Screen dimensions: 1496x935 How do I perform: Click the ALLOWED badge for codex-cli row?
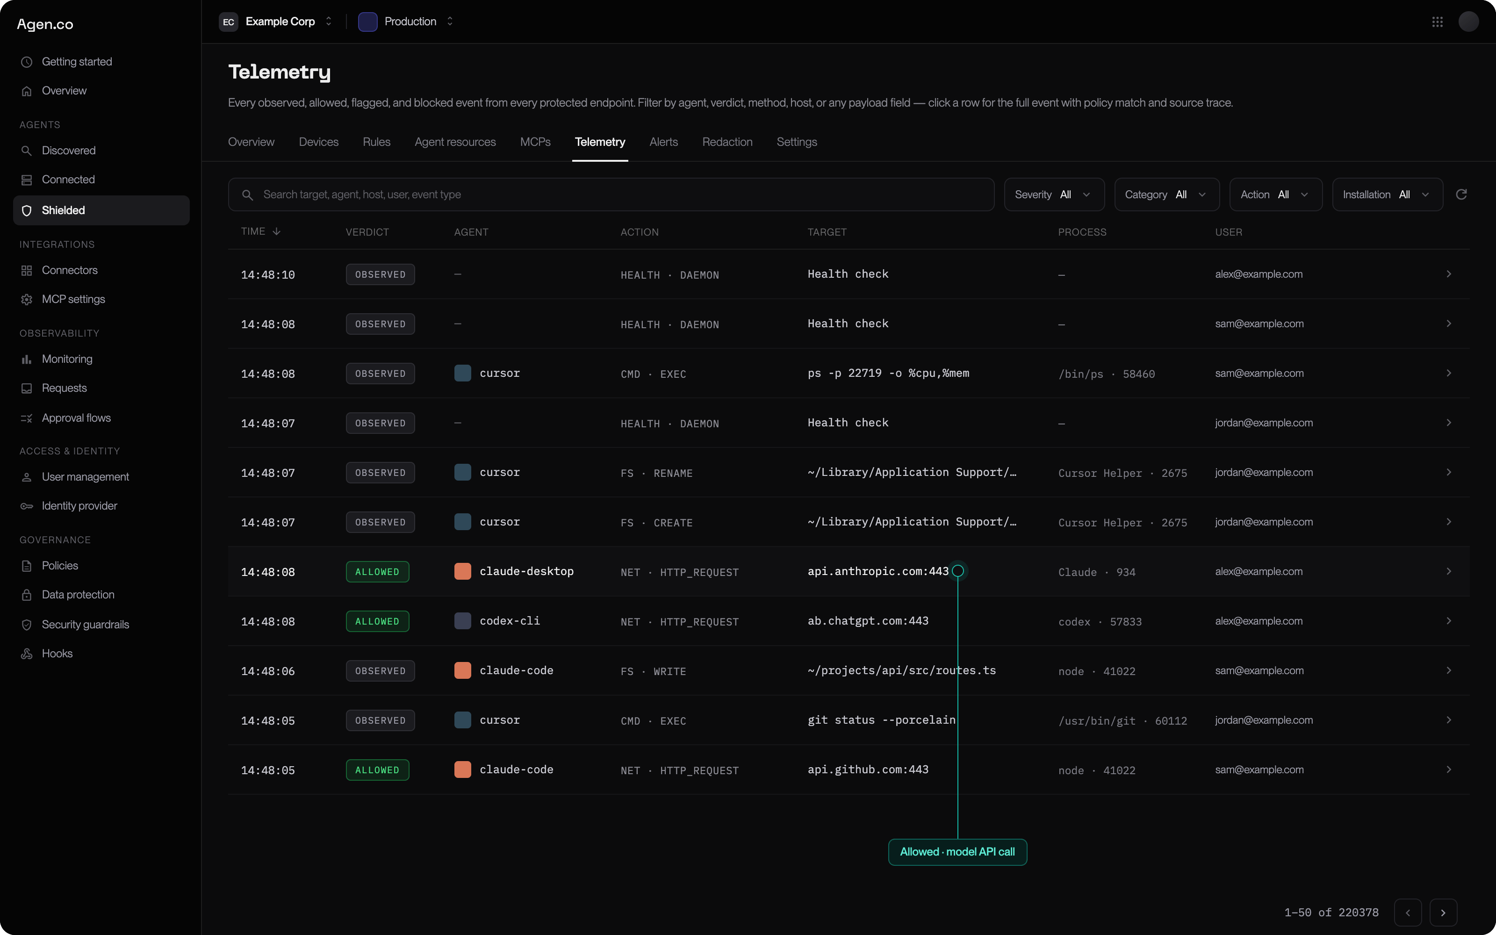point(377,621)
